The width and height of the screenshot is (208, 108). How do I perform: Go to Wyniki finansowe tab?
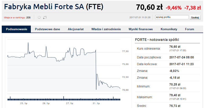pos(141,29)
